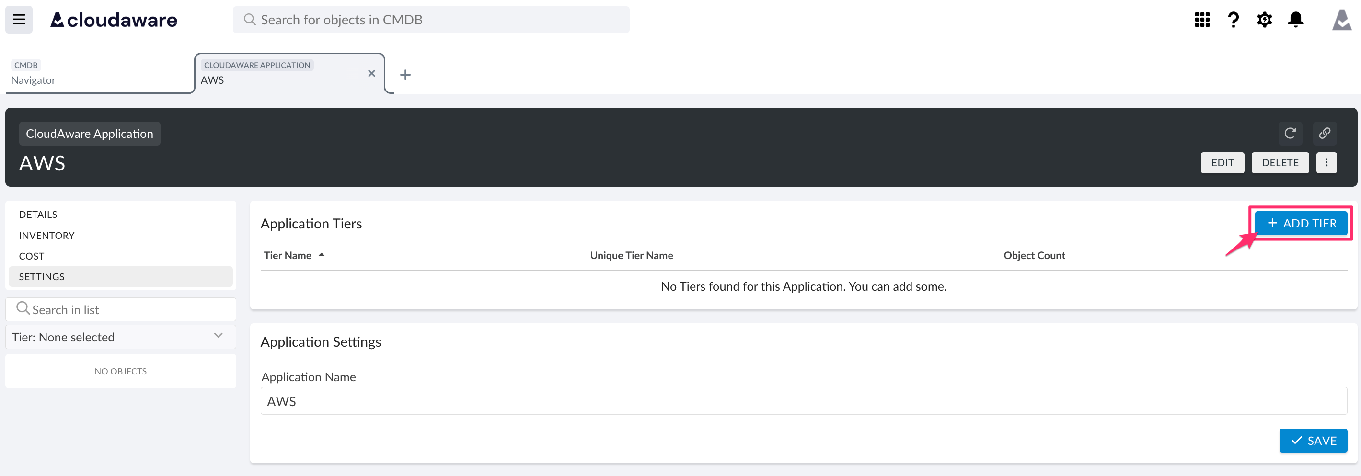The width and height of the screenshot is (1361, 476).
Task: Open the app launcher grid icon
Action: point(1201,20)
